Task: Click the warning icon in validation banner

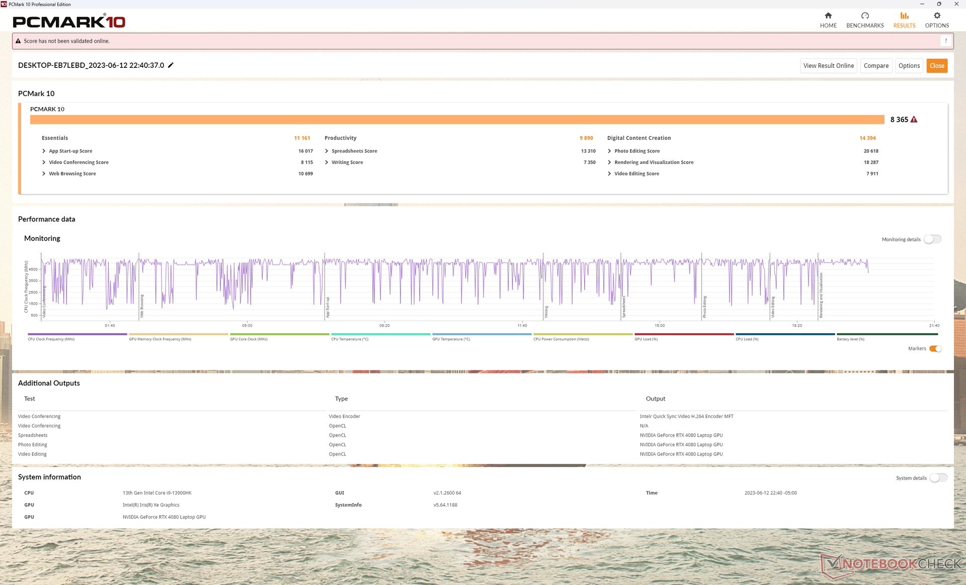Action: click(18, 41)
